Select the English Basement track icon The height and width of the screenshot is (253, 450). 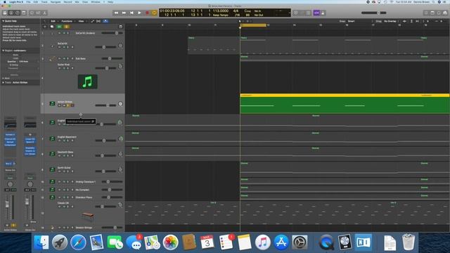52,139
